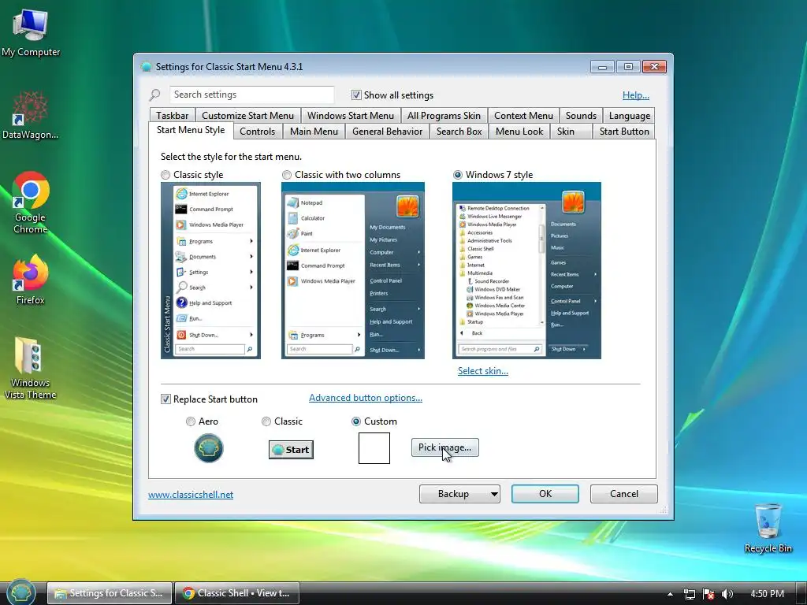The height and width of the screenshot is (605, 807).
Task: Switch to the Controls tab
Action: pos(258,132)
